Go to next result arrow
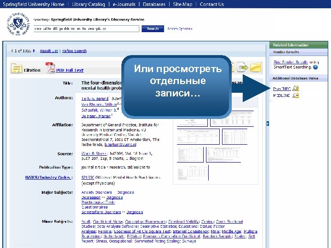The image size is (331, 248). pyautogui.click(x=34, y=51)
